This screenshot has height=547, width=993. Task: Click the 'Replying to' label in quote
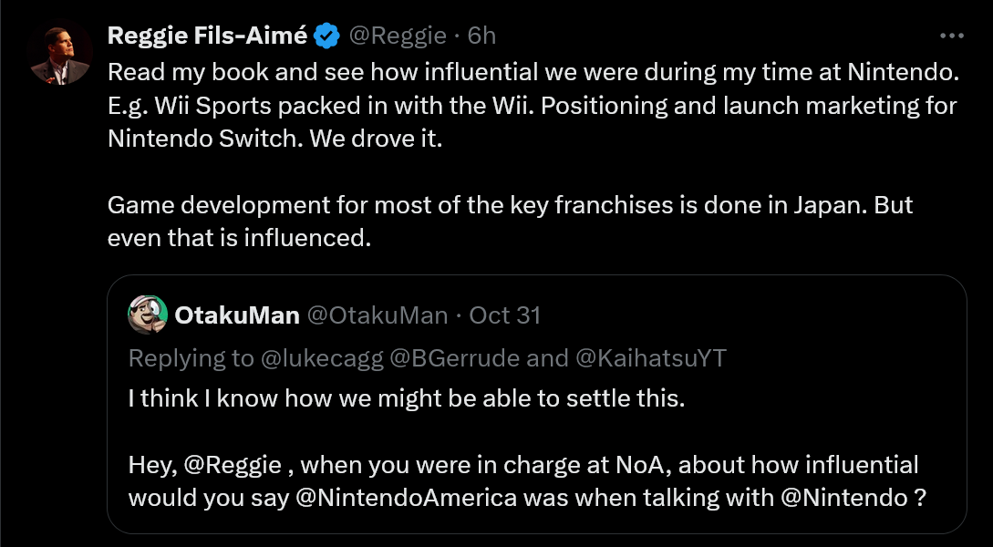point(191,358)
